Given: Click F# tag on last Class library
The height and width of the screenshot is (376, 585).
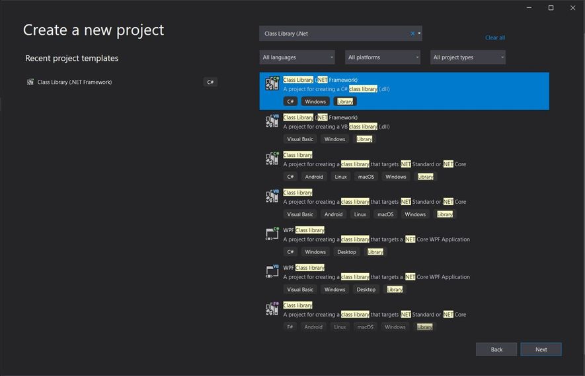Looking at the screenshot, I should [290, 327].
